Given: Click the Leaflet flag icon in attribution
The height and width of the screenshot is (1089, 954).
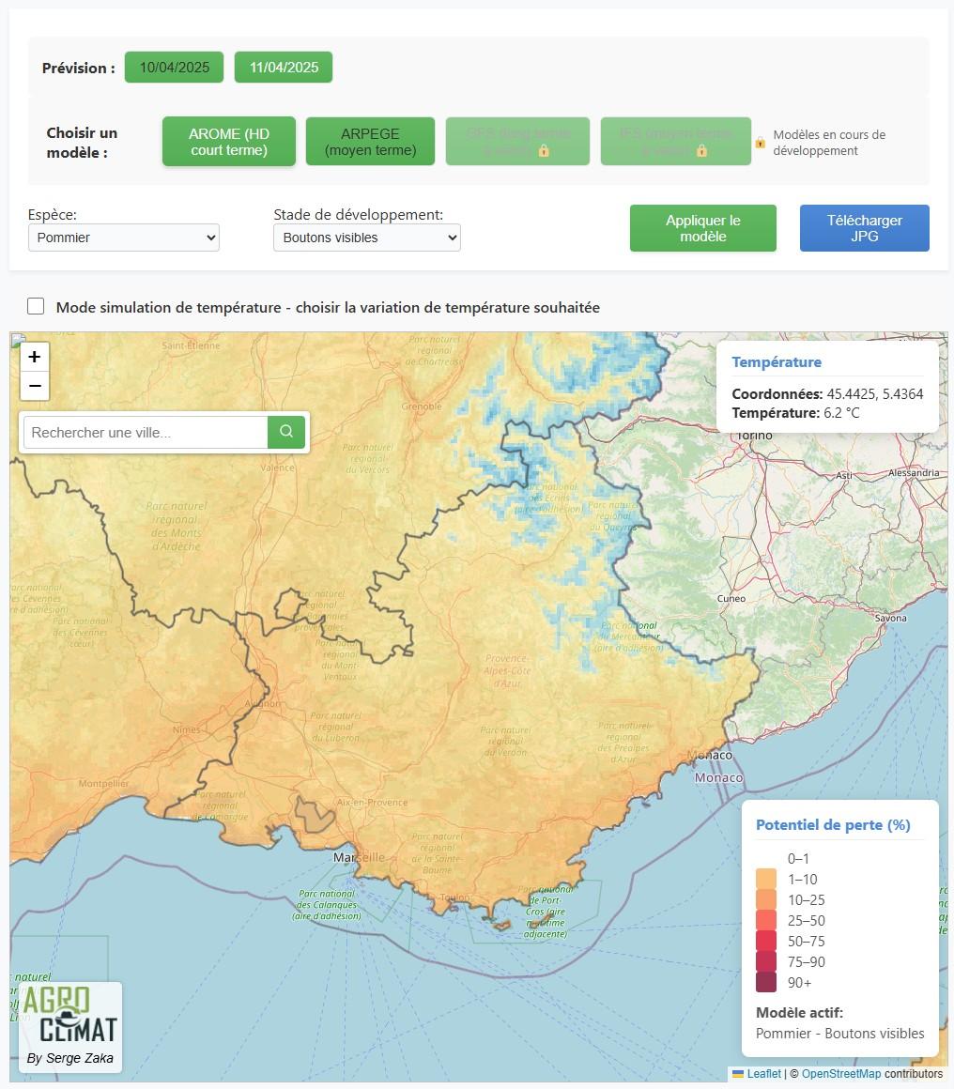Looking at the screenshot, I should coord(738,1074).
